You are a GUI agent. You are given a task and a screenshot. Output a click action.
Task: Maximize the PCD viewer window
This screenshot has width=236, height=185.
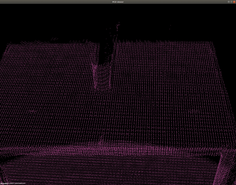[232, 2]
